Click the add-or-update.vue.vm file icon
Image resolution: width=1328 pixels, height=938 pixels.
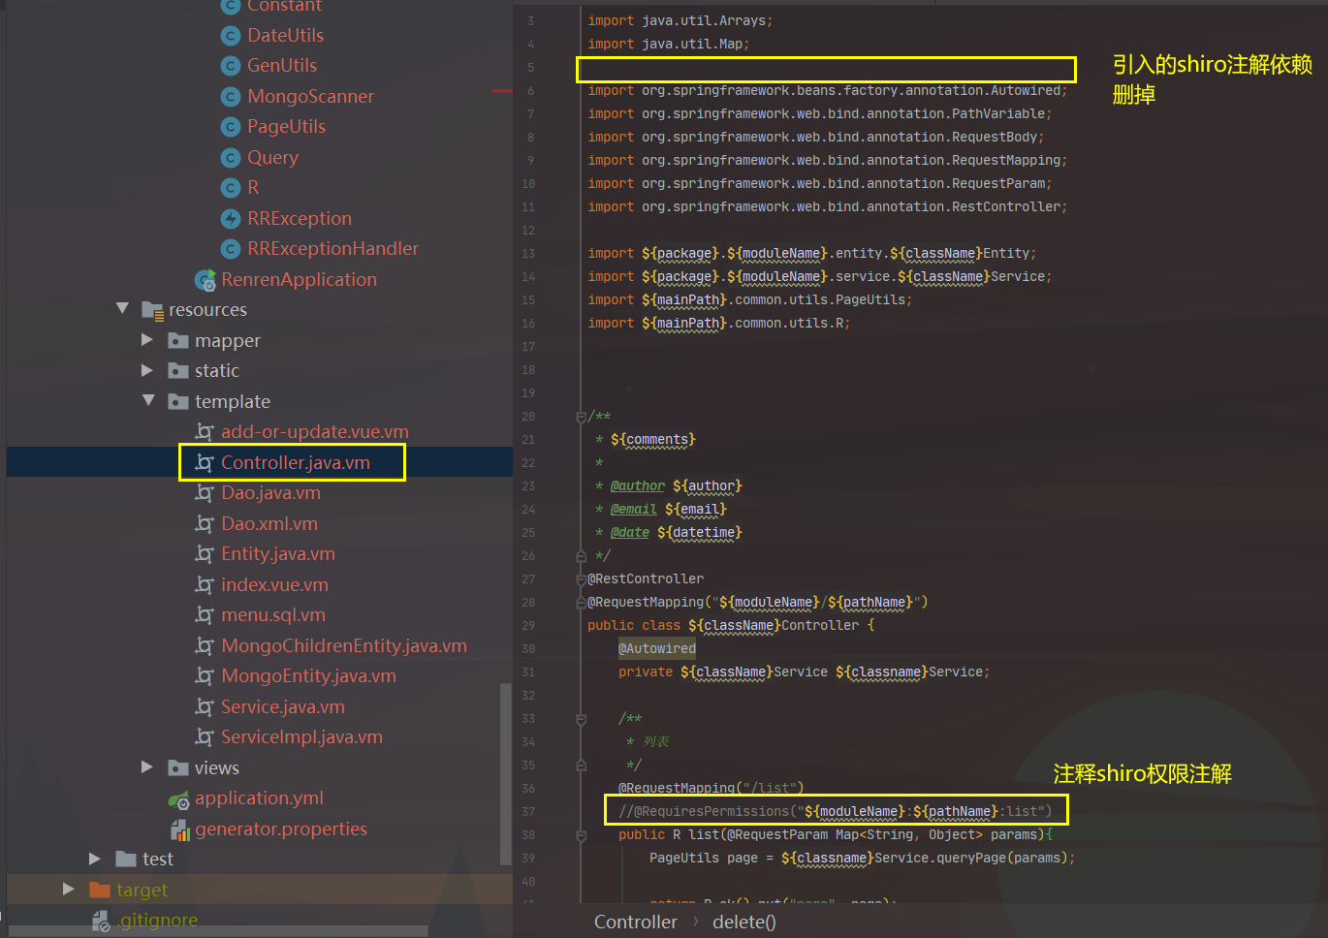[x=204, y=432]
